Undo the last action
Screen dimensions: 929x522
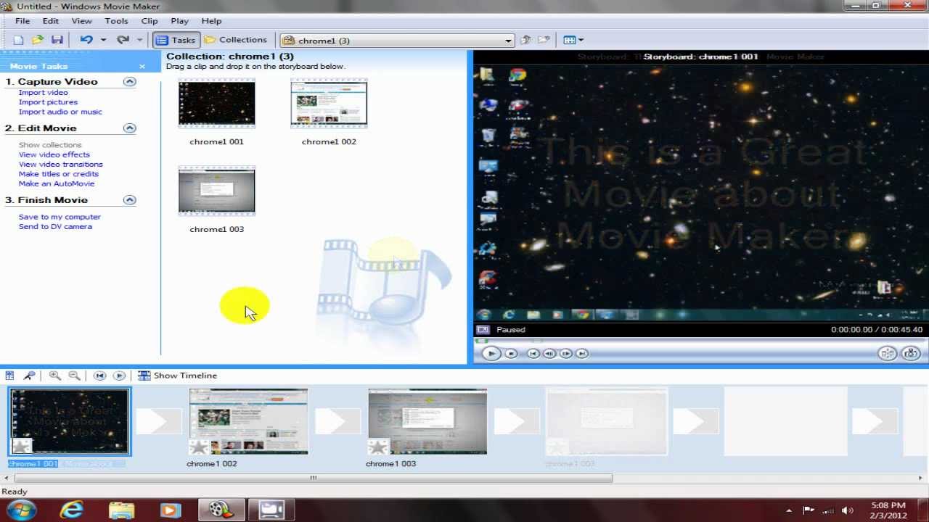point(86,40)
